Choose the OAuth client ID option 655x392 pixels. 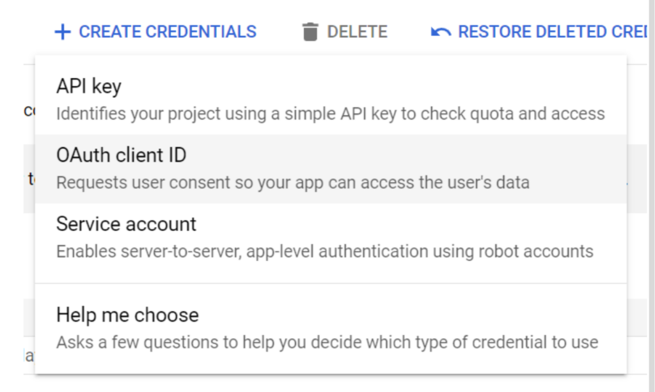331,169
